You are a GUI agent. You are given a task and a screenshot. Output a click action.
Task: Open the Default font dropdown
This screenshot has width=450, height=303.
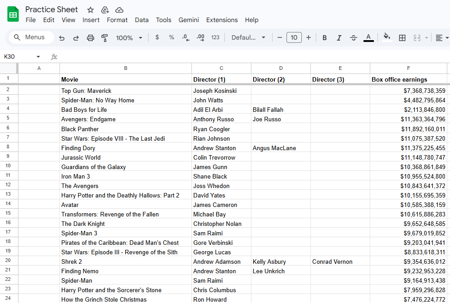248,37
